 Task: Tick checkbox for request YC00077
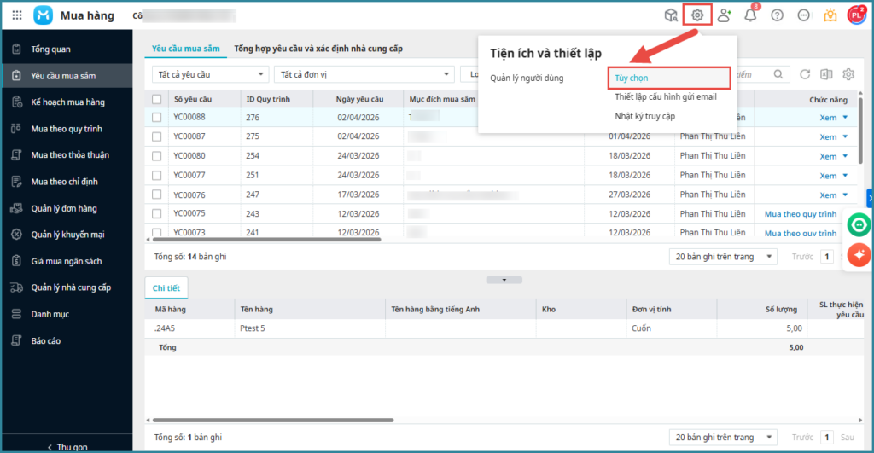[157, 176]
